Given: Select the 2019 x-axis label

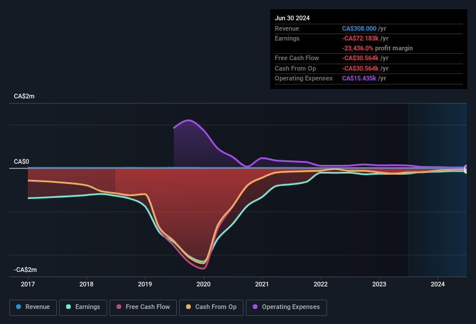Looking at the screenshot, I should pyautogui.click(x=145, y=284).
